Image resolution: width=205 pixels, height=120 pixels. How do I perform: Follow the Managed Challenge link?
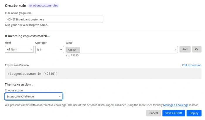click(x=176, y=105)
